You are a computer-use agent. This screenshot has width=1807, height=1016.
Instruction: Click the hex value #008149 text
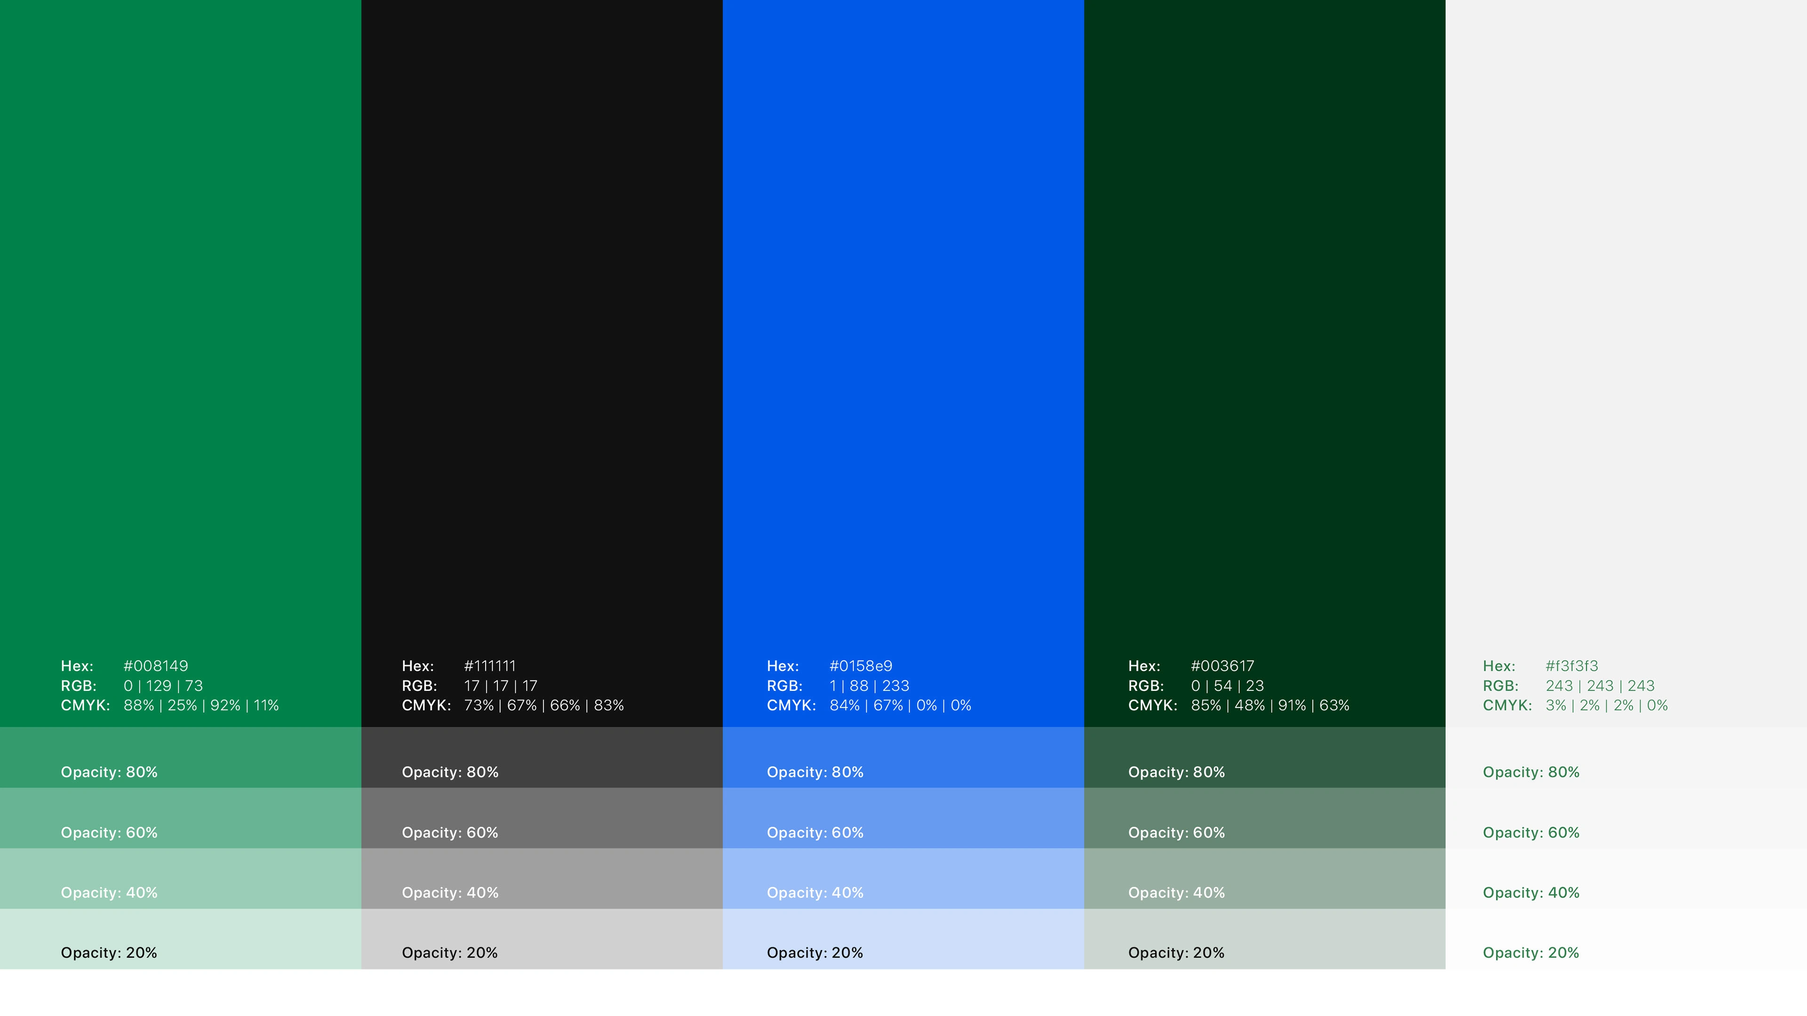pos(156,666)
